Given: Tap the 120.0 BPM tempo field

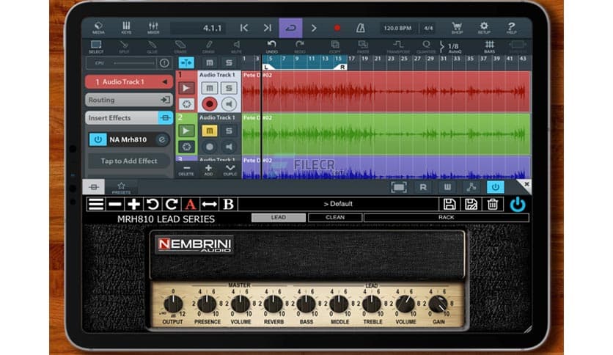Looking at the screenshot, I should (397, 28).
